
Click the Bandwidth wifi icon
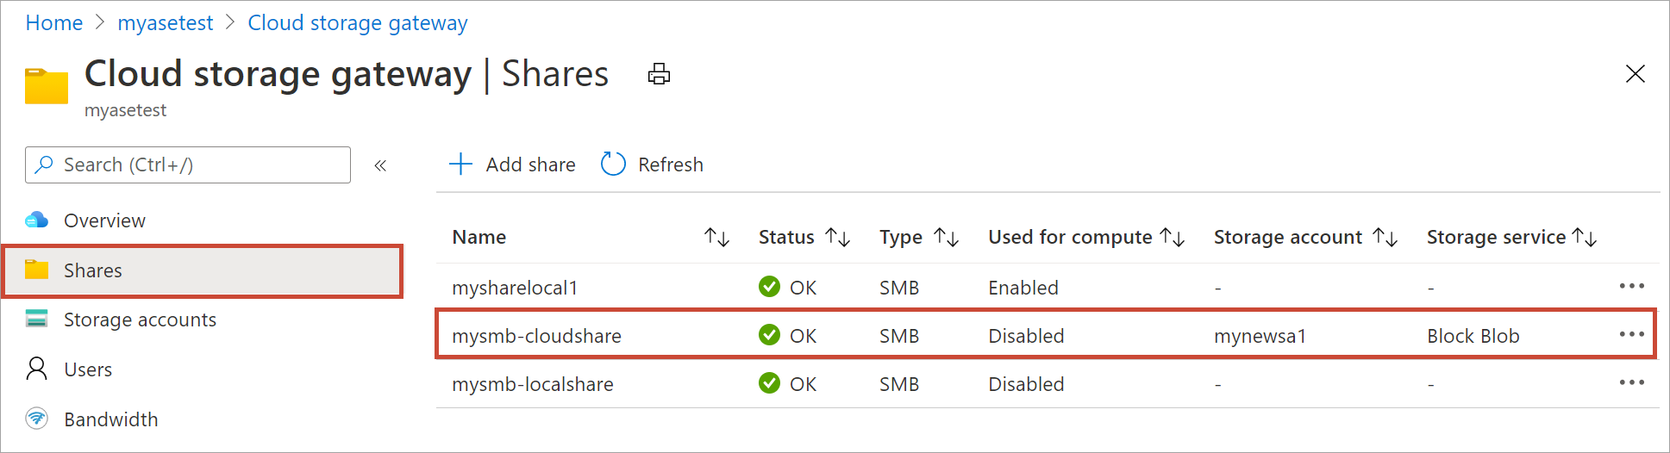pos(36,419)
